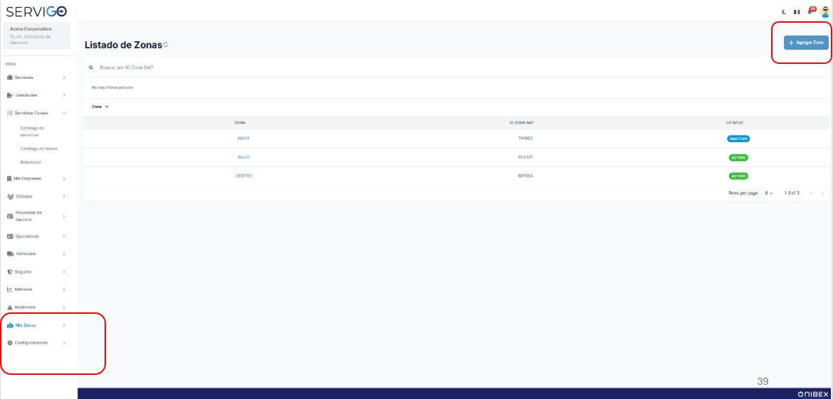Click the Solicitudes icon in sidebar
The image size is (833, 399).
[x=9, y=95]
